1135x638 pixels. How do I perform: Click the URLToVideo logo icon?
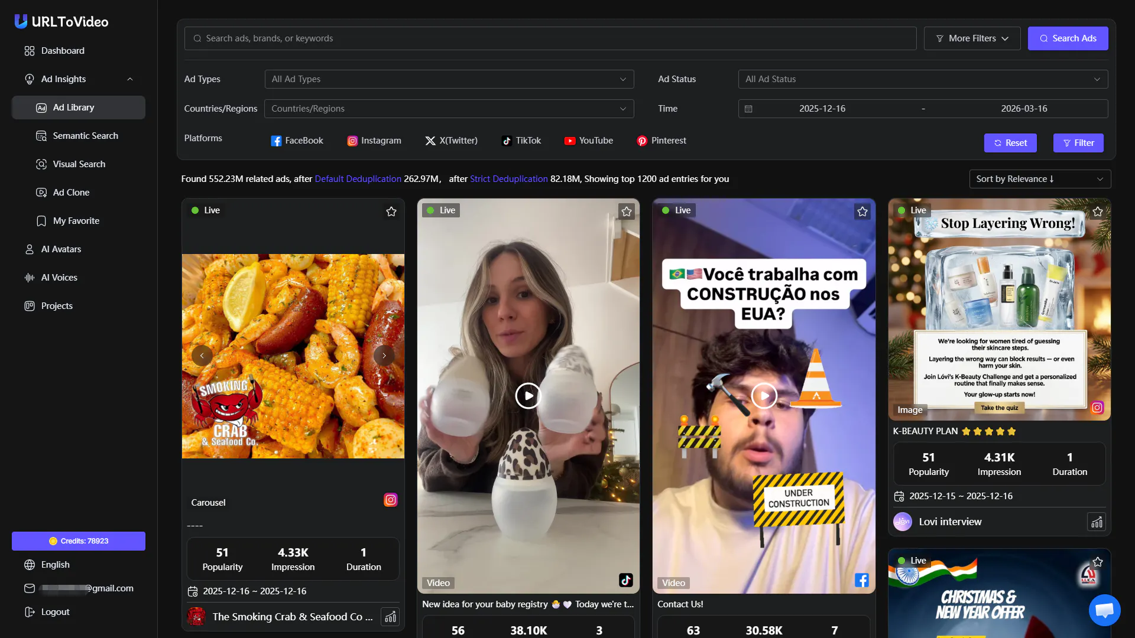pos(21,22)
